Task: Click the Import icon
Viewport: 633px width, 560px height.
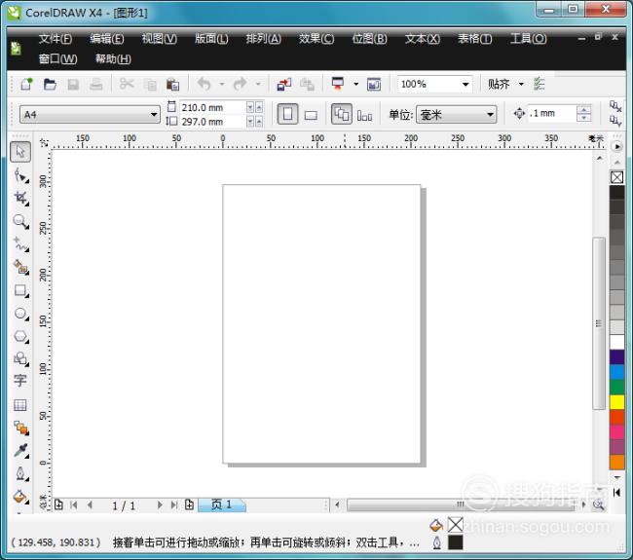Action: (x=284, y=85)
